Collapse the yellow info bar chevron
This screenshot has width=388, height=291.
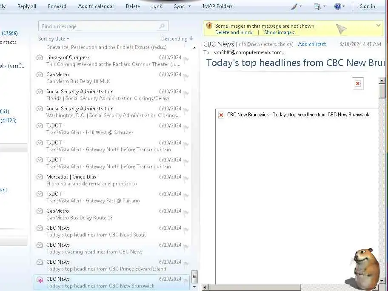[378, 25]
